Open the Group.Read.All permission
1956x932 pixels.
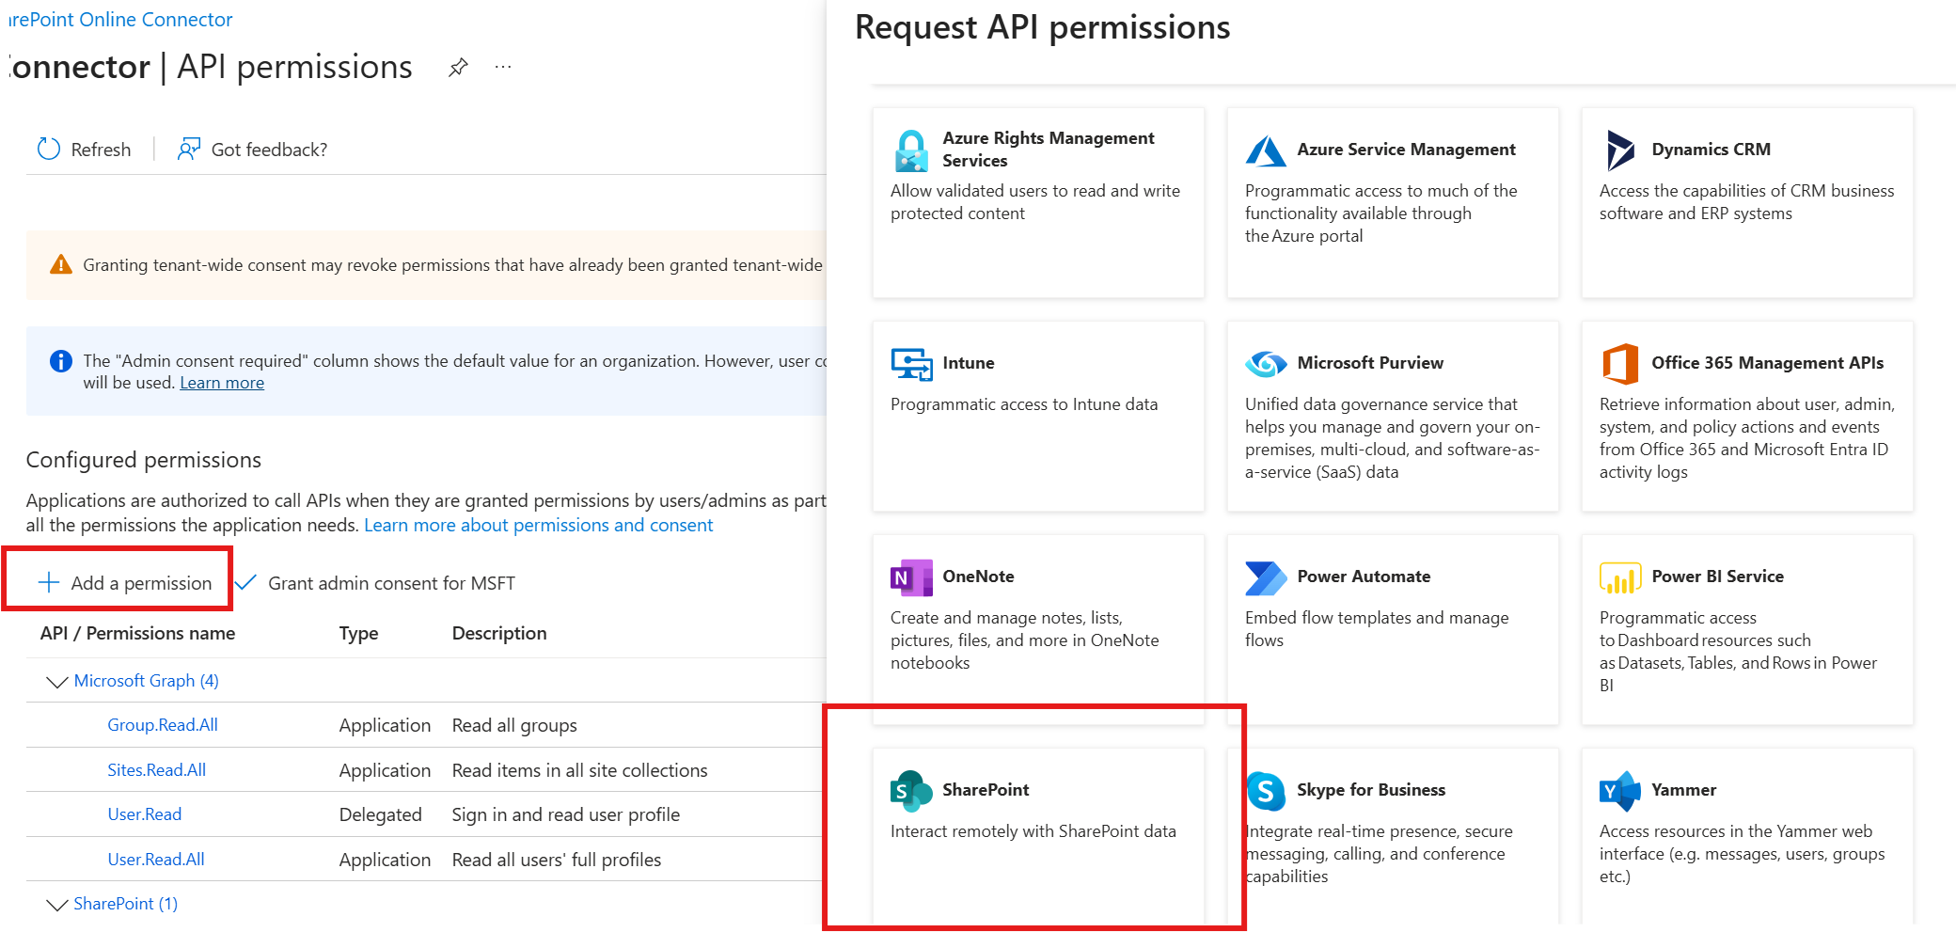tap(163, 725)
